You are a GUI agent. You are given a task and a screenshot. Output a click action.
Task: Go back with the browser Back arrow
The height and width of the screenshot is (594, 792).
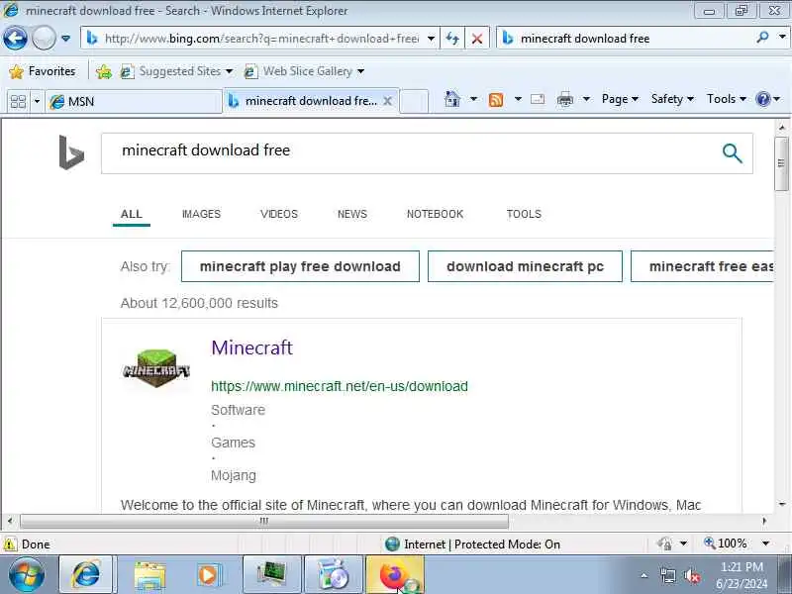click(x=15, y=39)
